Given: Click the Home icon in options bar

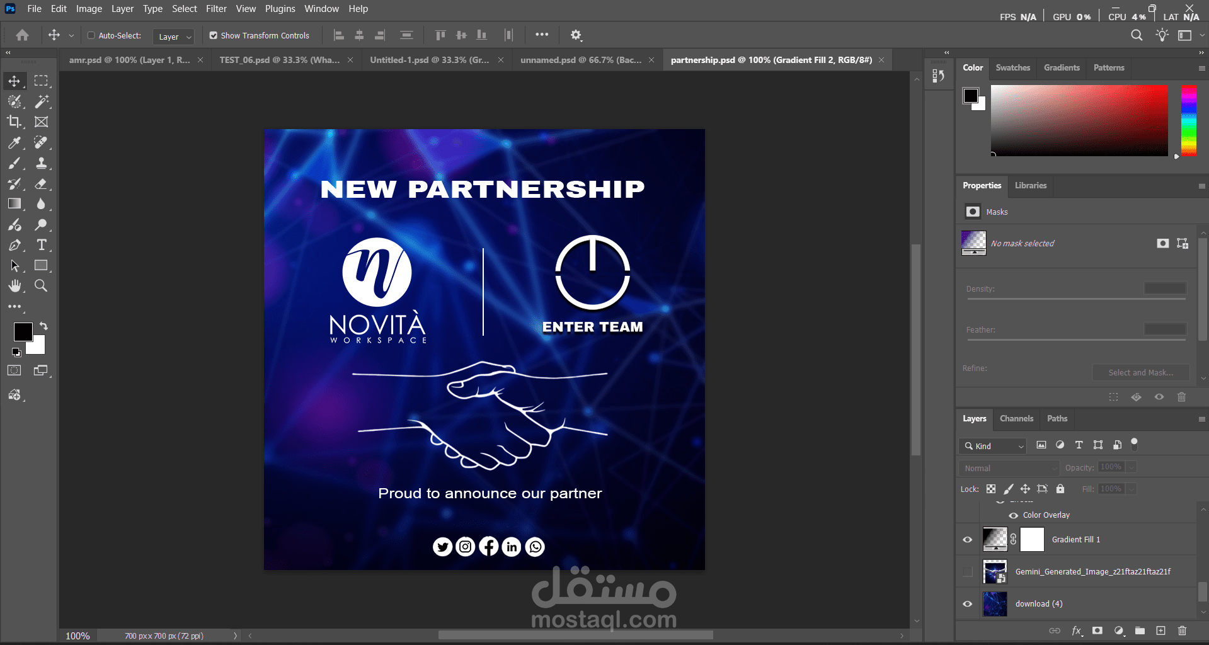Looking at the screenshot, I should 23,35.
